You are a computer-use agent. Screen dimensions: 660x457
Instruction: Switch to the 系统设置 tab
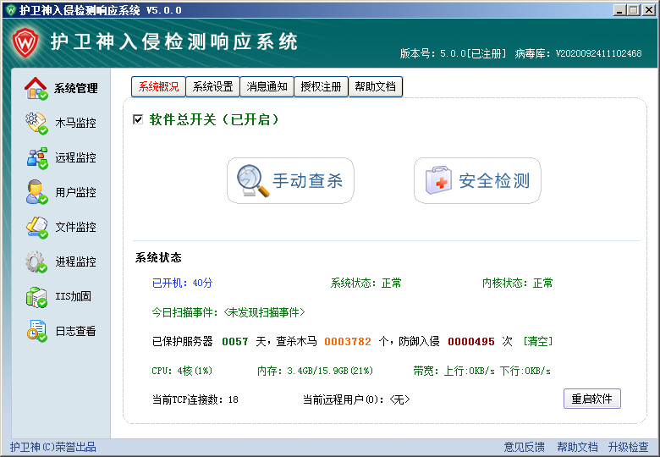tap(212, 86)
